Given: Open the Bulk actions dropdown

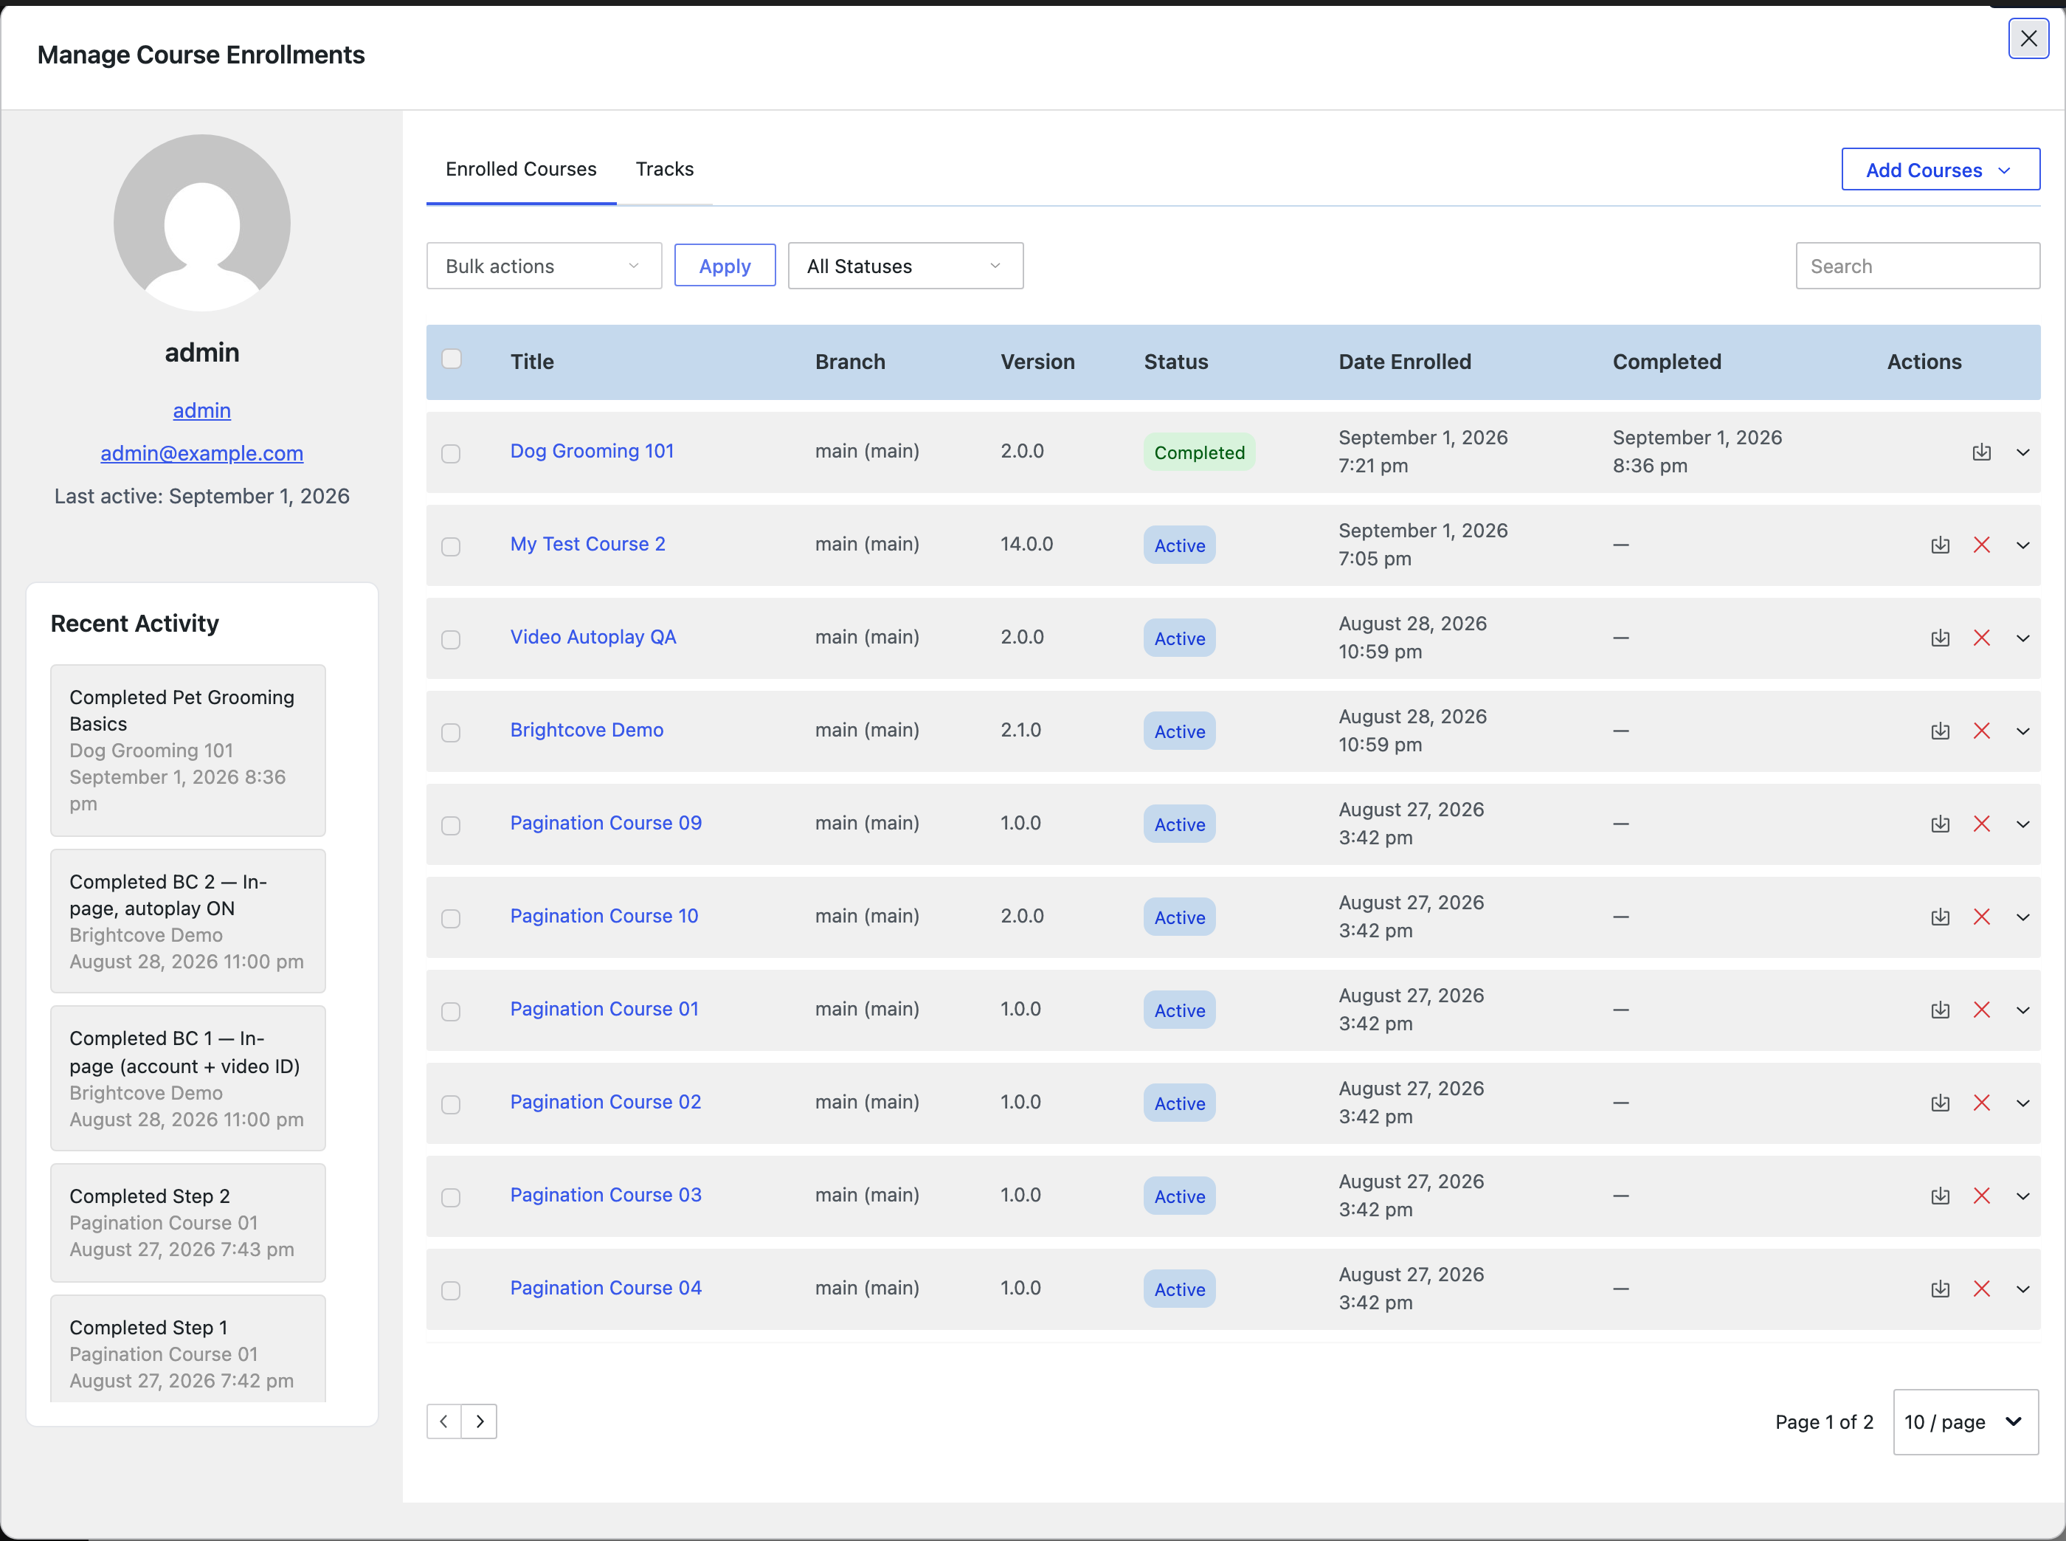Looking at the screenshot, I should click(544, 266).
